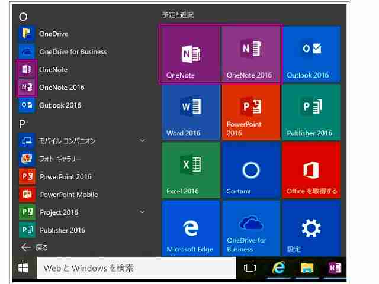Screen dimensions: 379x284
Task: Open the OneNote 2016 list icon
Action: (27, 87)
